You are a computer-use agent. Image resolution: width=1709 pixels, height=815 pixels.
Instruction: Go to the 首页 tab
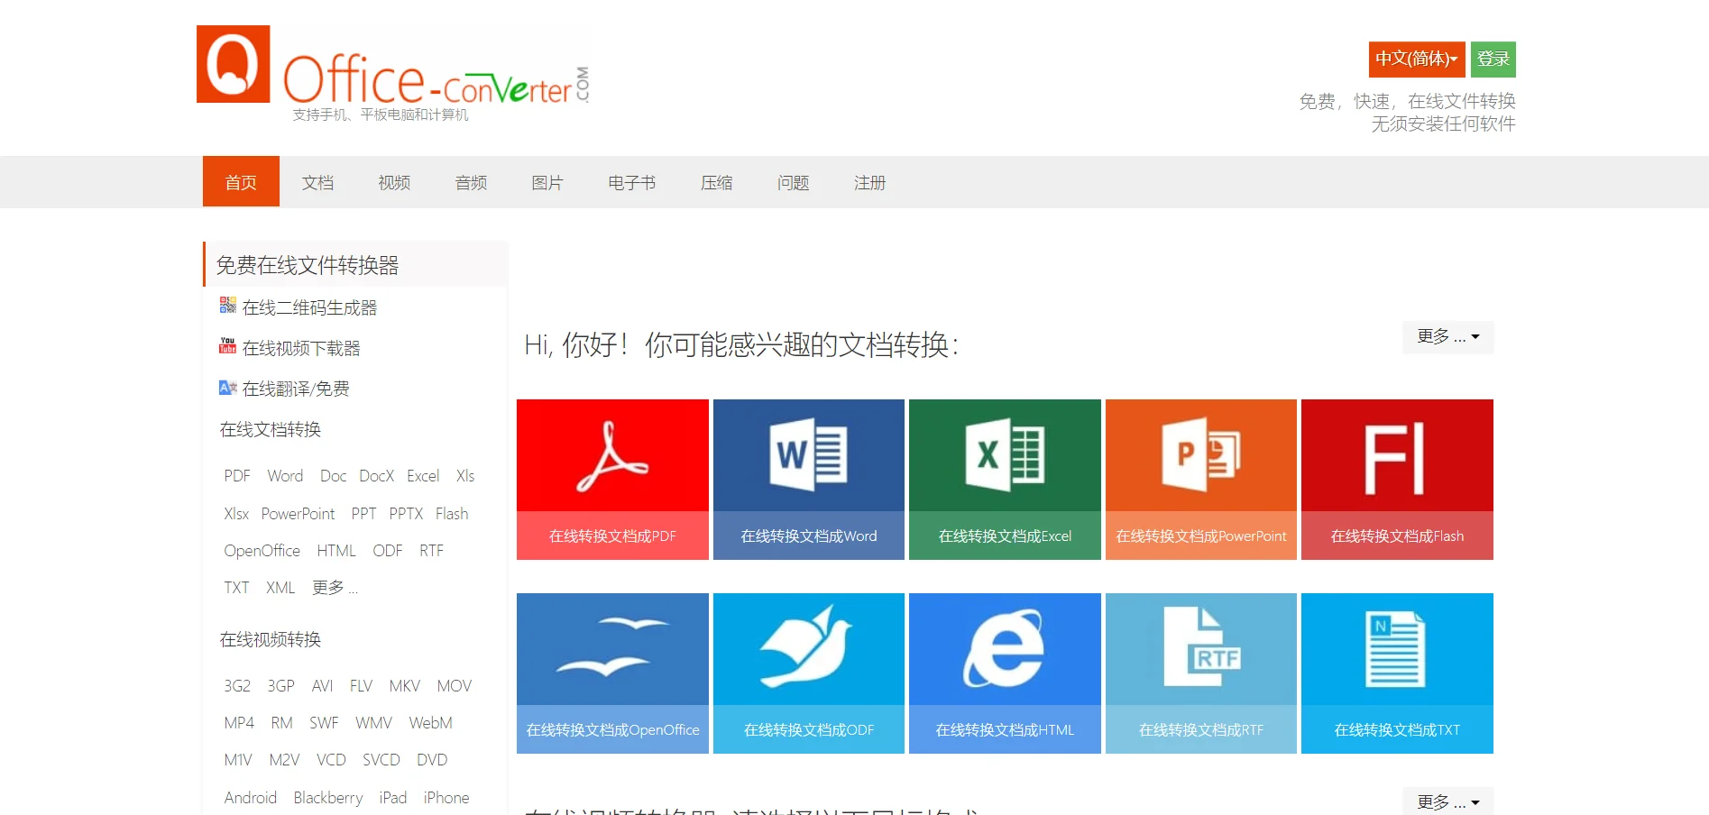241,181
